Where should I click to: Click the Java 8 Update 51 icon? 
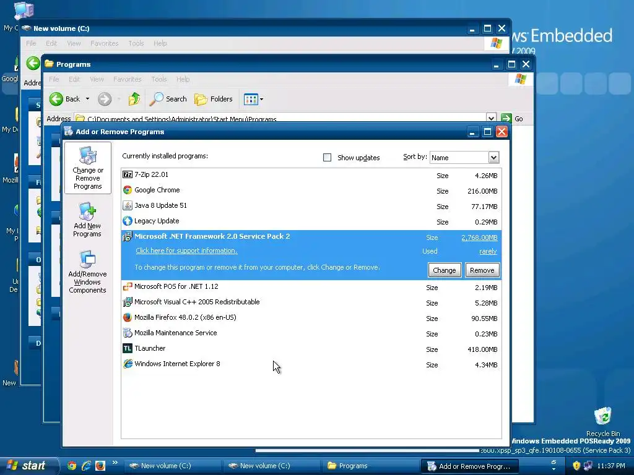(x=128, y=205)
